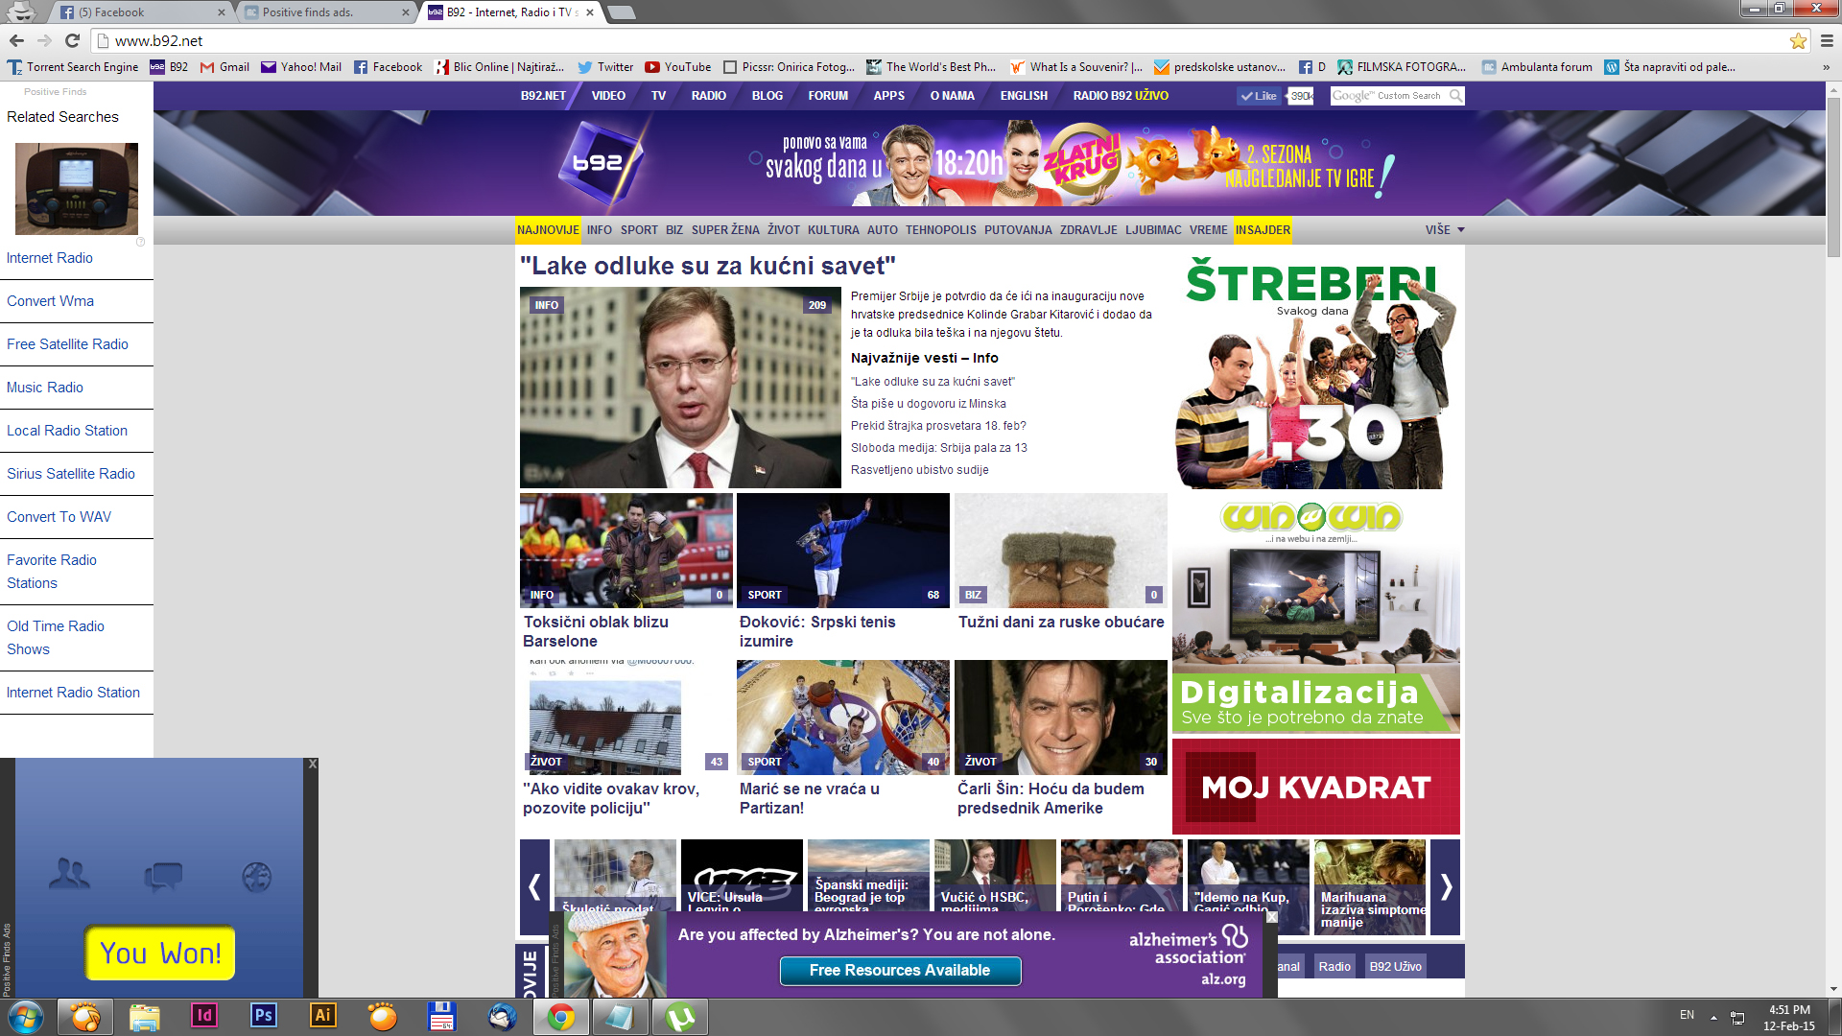Click the search magnifier icon on B92

(1455, 96)
